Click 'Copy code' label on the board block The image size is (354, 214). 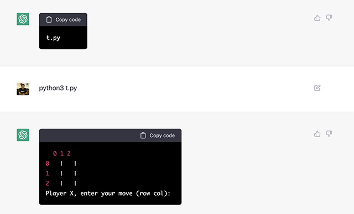tap(162, 135)
